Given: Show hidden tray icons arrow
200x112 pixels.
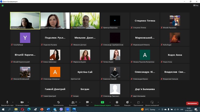Looking at the screenshot, I should pos(159,109).
